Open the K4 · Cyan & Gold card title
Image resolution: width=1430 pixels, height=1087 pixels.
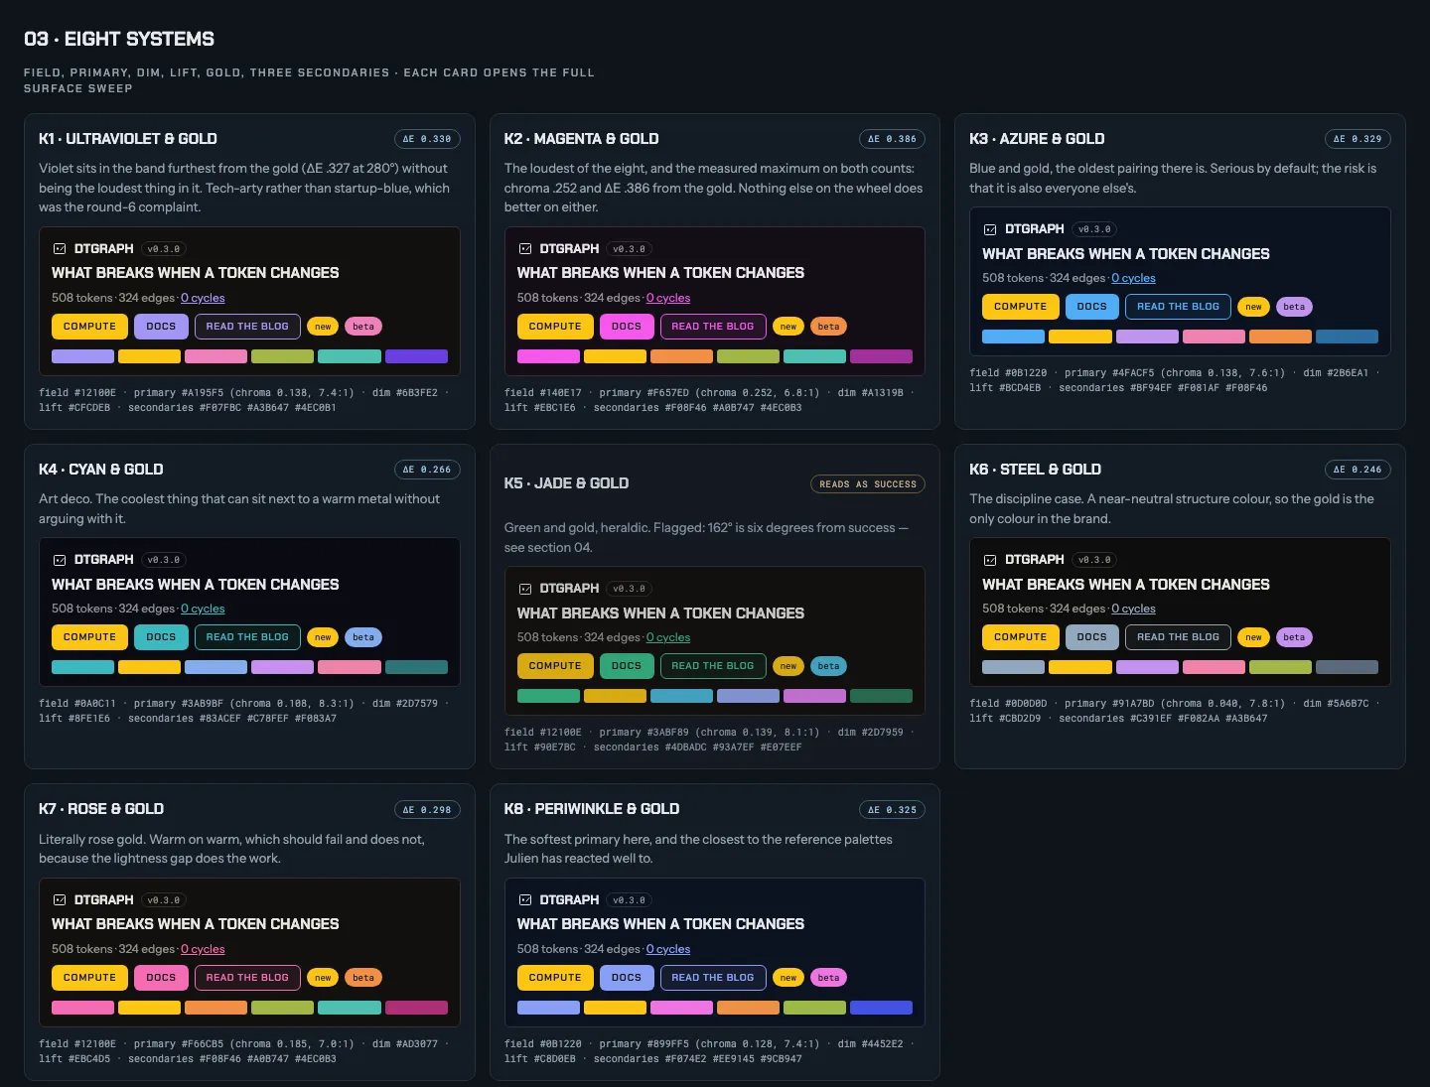[101, 470]
